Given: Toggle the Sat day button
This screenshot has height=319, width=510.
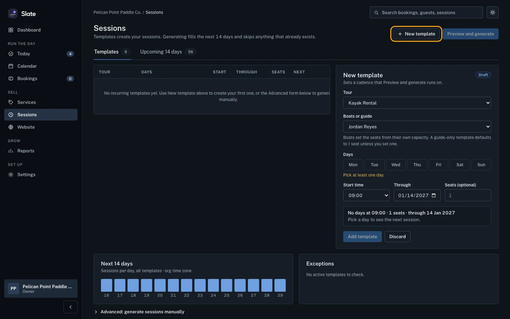Looking at the screenshot, I should tap(460, 165).
